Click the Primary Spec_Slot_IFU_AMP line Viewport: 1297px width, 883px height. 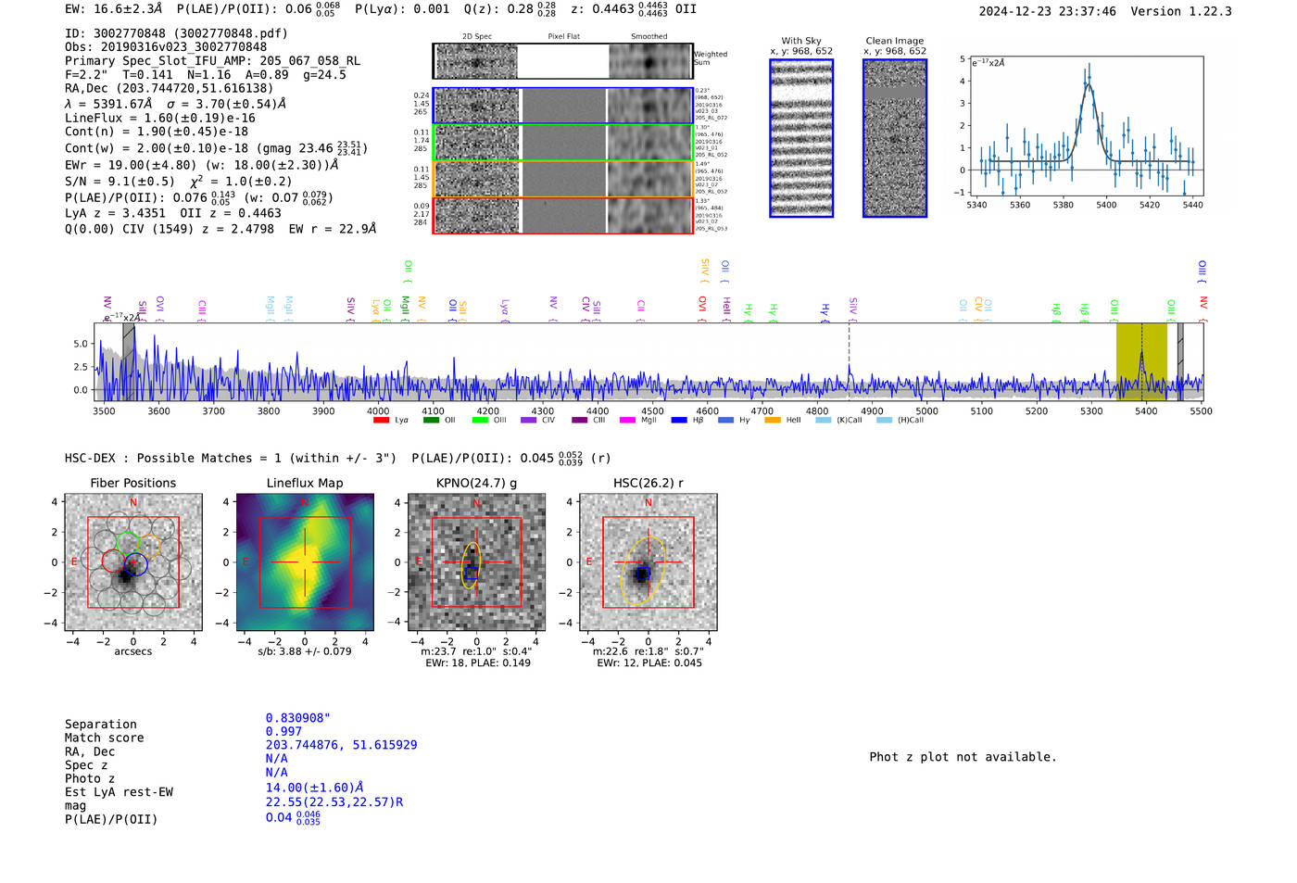point(212,61)
